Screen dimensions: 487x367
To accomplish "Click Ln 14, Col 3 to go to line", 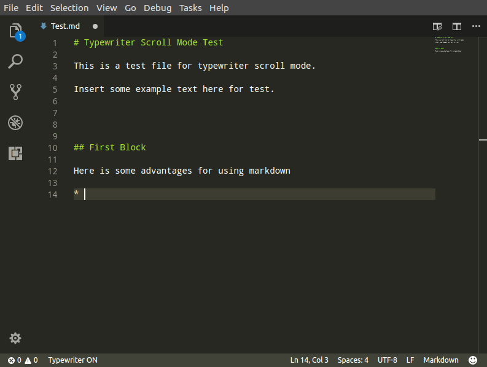I will [309, 360].
